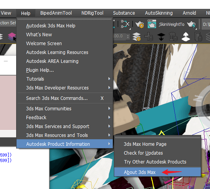Image resolution: width=210 pixels, height=189 pixels.
Task: Select Check for Updates
Action: 158,153
